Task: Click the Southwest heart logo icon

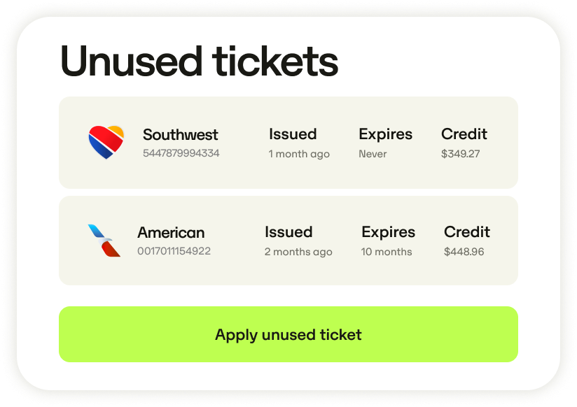Action: (106, 142)
